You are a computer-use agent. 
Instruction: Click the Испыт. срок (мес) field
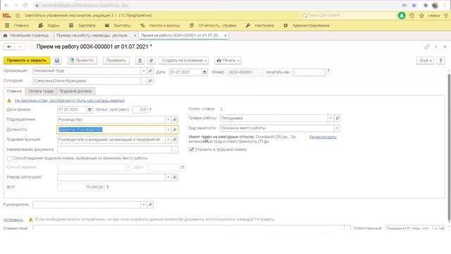coord(140,109)
